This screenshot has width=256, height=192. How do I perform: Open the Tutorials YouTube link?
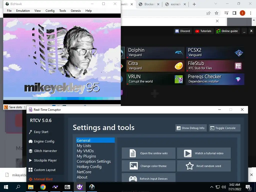[203, 31]
